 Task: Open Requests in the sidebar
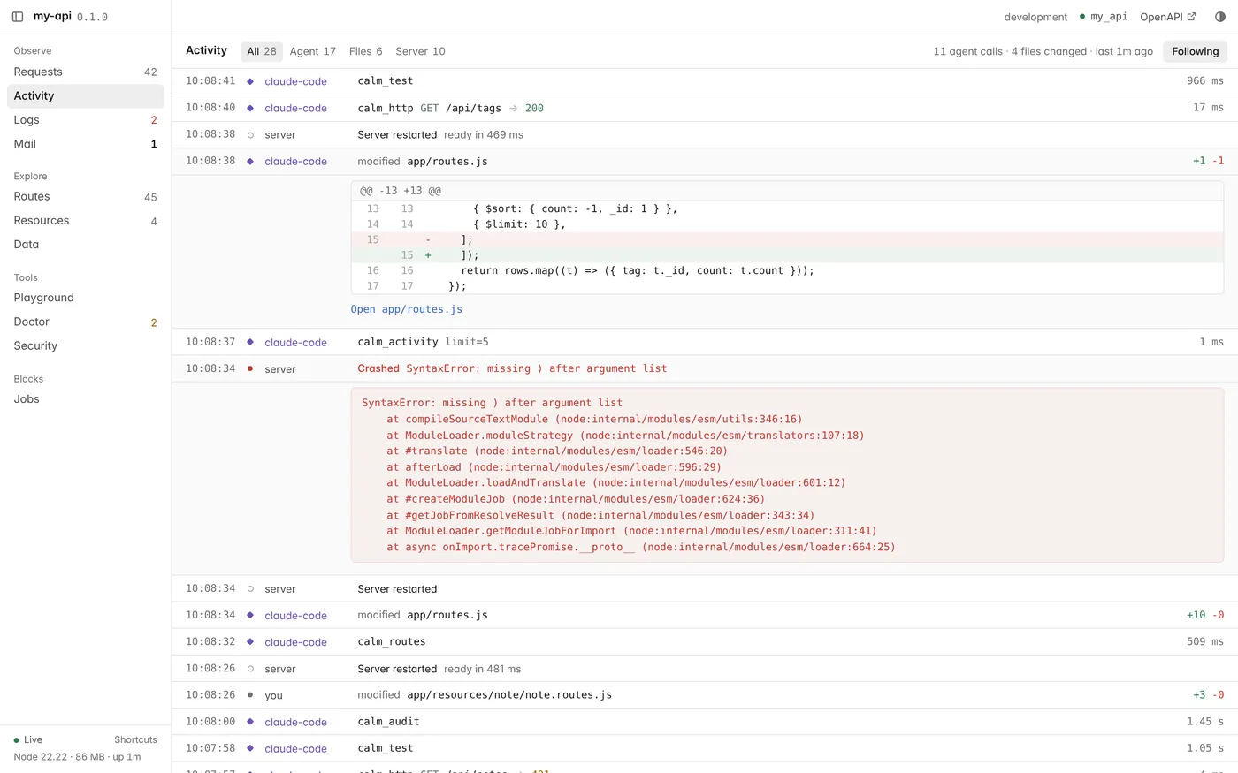coord(86,72)
